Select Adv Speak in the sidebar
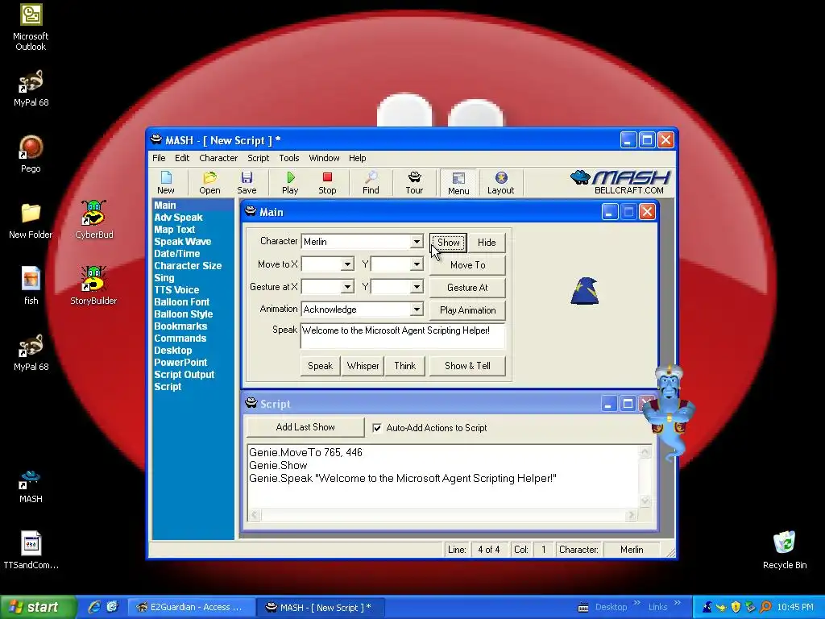This screenshot has height=619, width=825. click(x=178, y=218)
